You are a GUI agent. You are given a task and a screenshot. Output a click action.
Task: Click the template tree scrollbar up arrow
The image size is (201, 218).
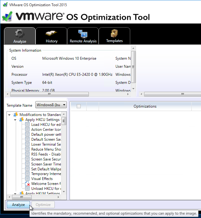(64, 114)
